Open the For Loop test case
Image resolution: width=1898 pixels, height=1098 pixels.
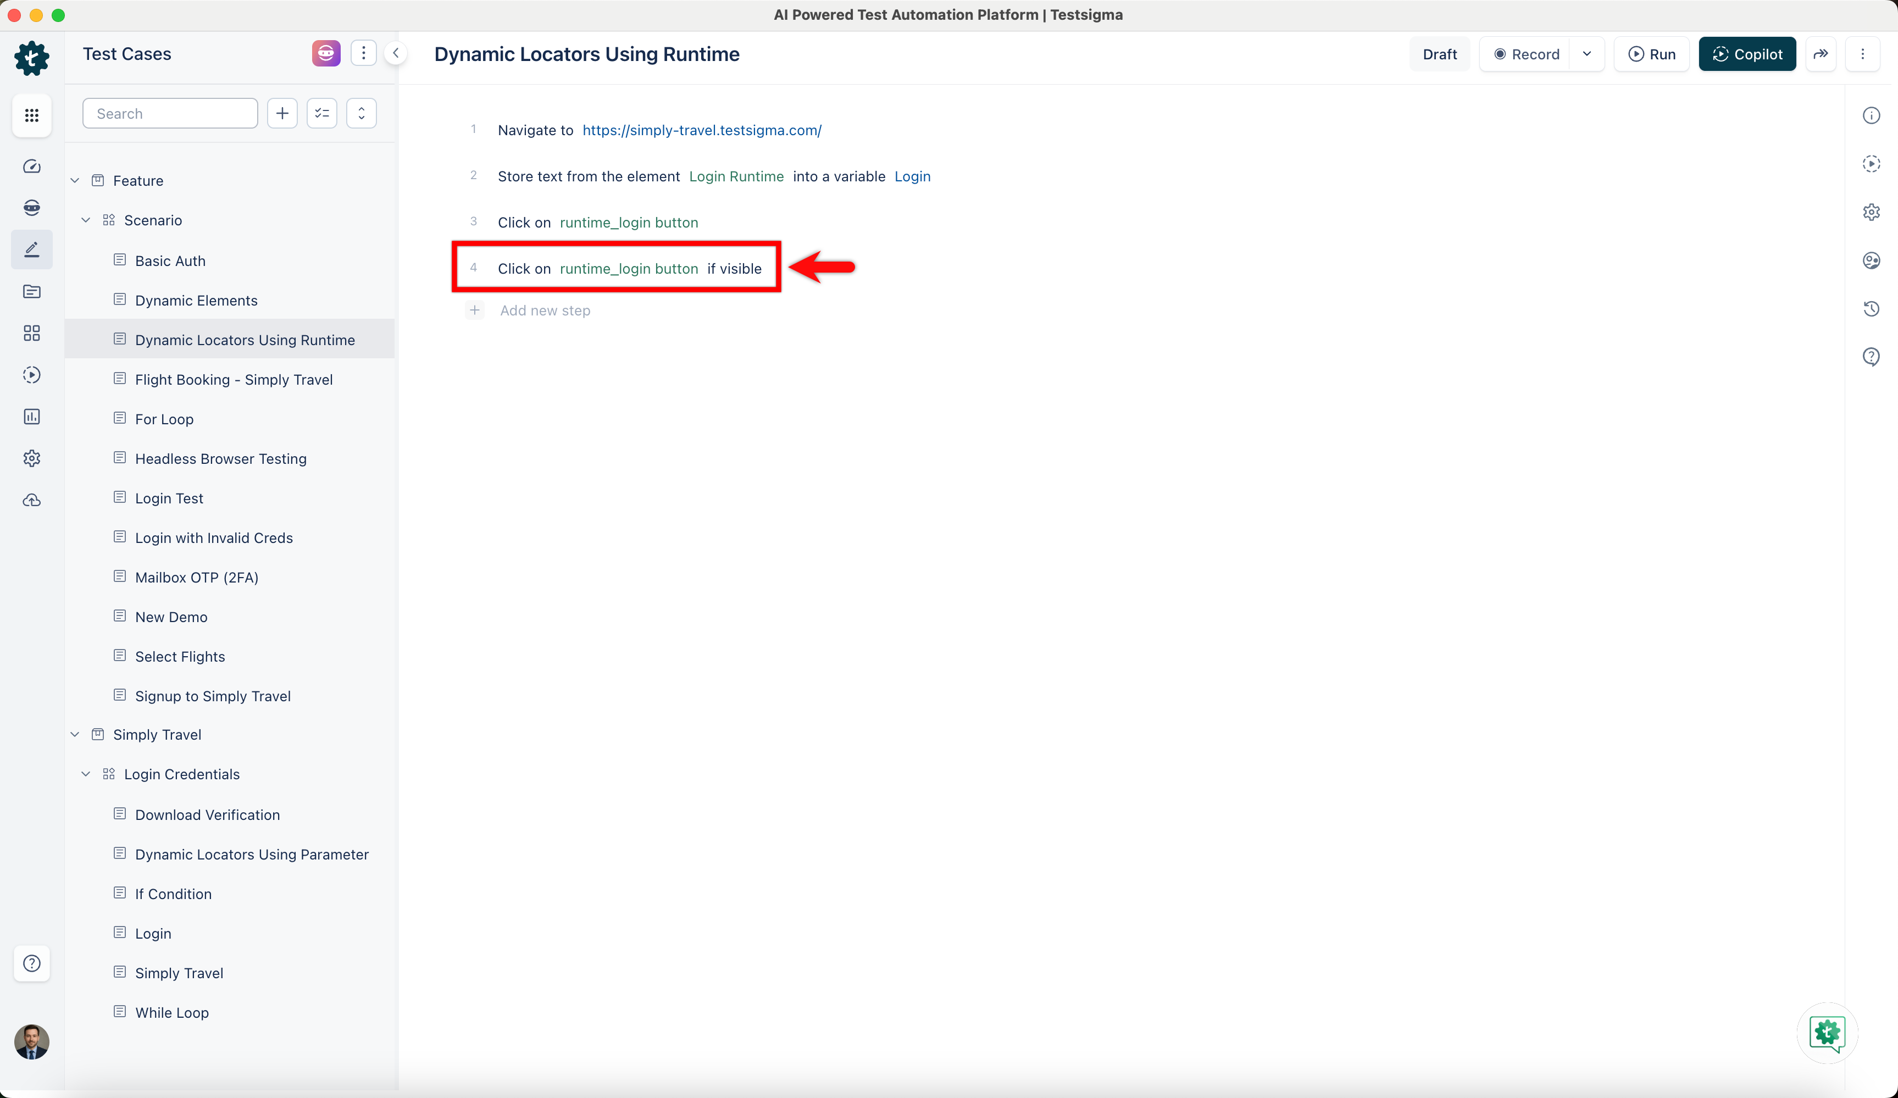[x=164, y=419]
